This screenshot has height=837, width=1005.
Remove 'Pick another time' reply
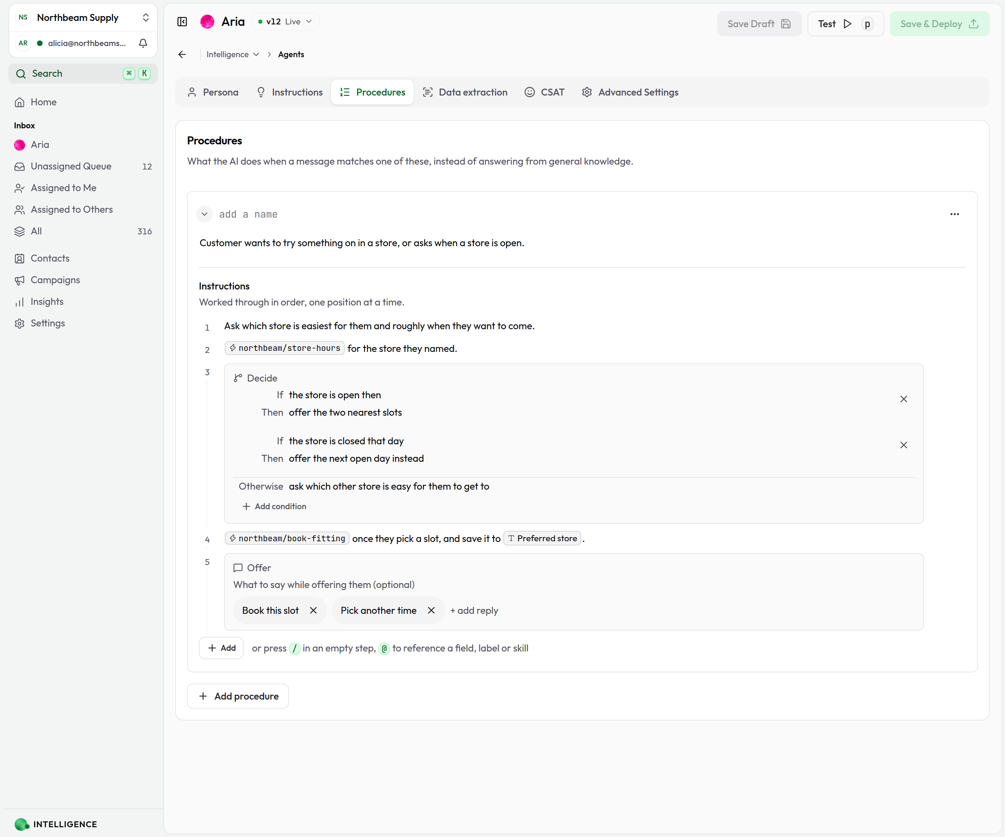(x=431, y=610)
